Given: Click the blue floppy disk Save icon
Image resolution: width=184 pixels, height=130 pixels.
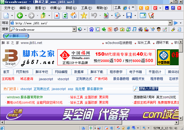Looking at the screenshot, I should click(x=129, y=15).
